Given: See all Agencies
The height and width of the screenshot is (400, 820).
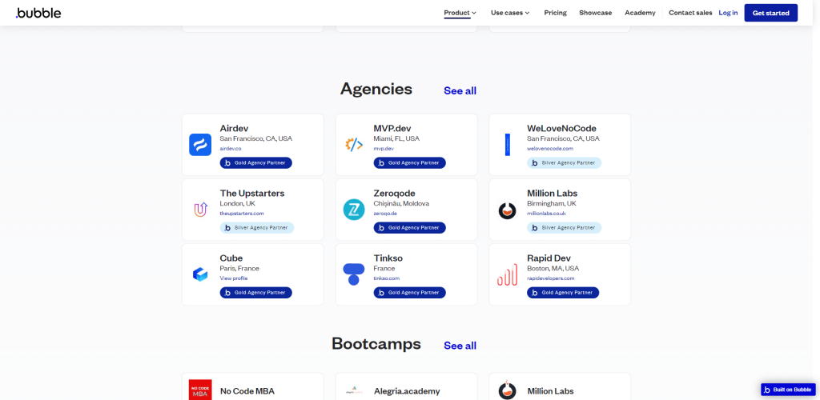Looking at the screenshot, I should pos(460,91).
